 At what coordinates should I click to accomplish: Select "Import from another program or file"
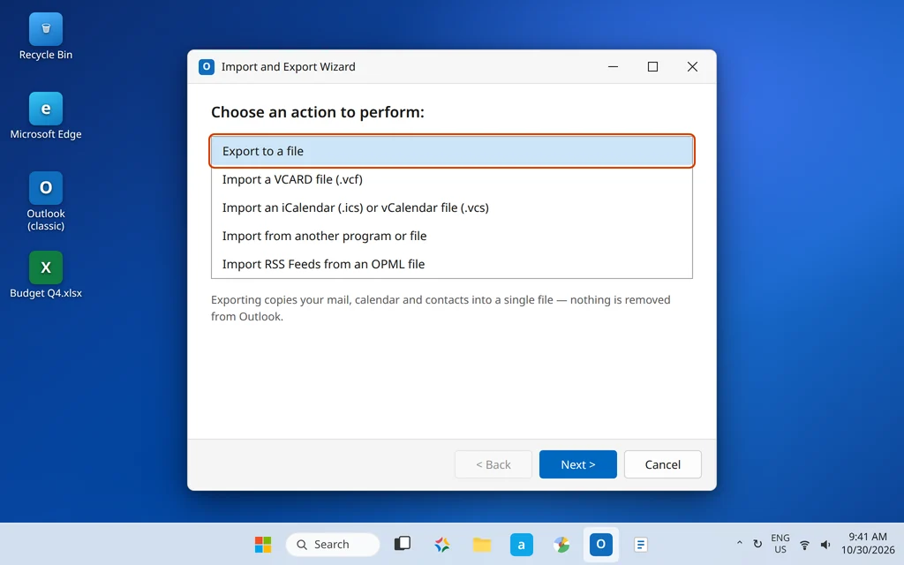click(x=452, y=236)
